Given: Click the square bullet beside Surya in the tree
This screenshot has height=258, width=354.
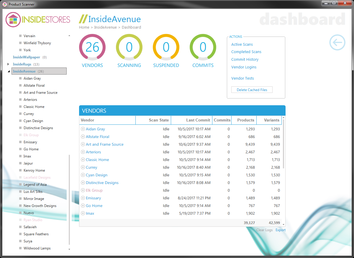Looking at the screenshot, I should click(x=20, y=241).
